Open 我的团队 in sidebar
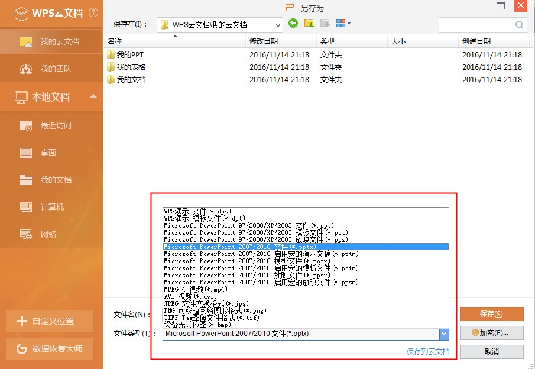 [51, 69]
